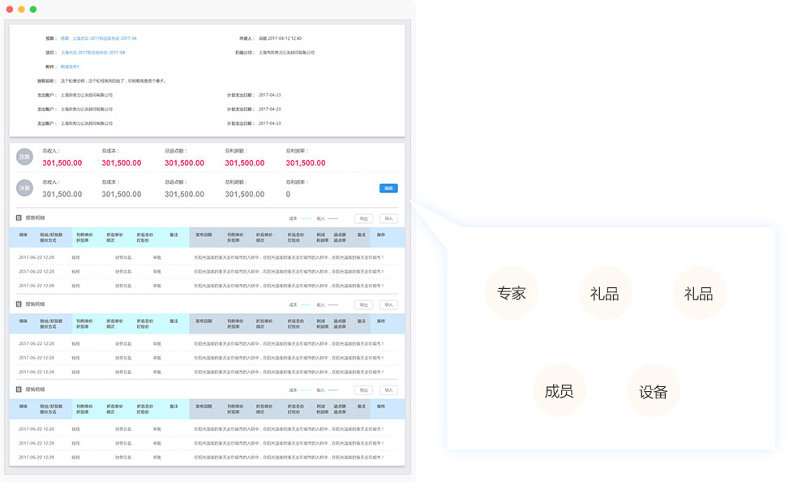Click the 专家 circle icon
The height and width of the screenshot is (482, 789).
point(512,294)
